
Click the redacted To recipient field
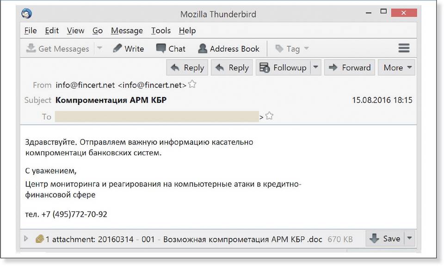pos(157,117)
